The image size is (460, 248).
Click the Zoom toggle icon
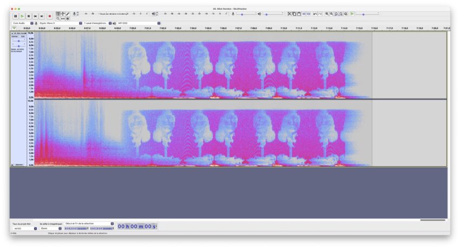pyautogui.click(x=346, y=14)
